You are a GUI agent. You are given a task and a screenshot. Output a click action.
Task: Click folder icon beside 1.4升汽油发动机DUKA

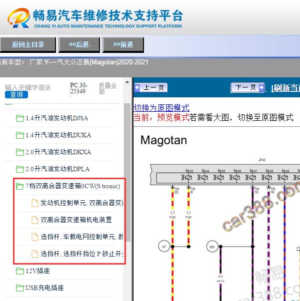pyautogui.click(x=20, y=135)
